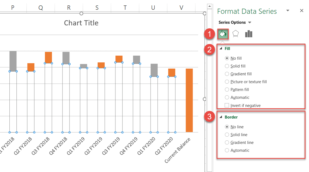Open the Series Options bar chart icon
Screen dimensions: 309x172
[248, 34]
